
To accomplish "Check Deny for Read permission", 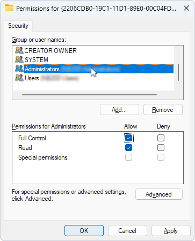I will [161, 148].
